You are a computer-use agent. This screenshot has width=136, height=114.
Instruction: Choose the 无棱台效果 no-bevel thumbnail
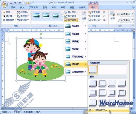[93, 70]
